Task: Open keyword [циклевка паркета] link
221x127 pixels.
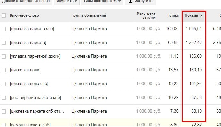Action: [28, 43]
